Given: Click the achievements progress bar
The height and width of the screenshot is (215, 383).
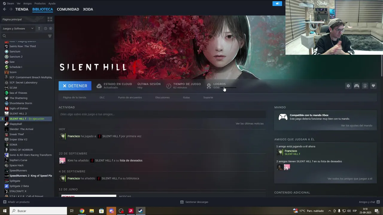Looking at the screenshot, I should coord(228,87).
